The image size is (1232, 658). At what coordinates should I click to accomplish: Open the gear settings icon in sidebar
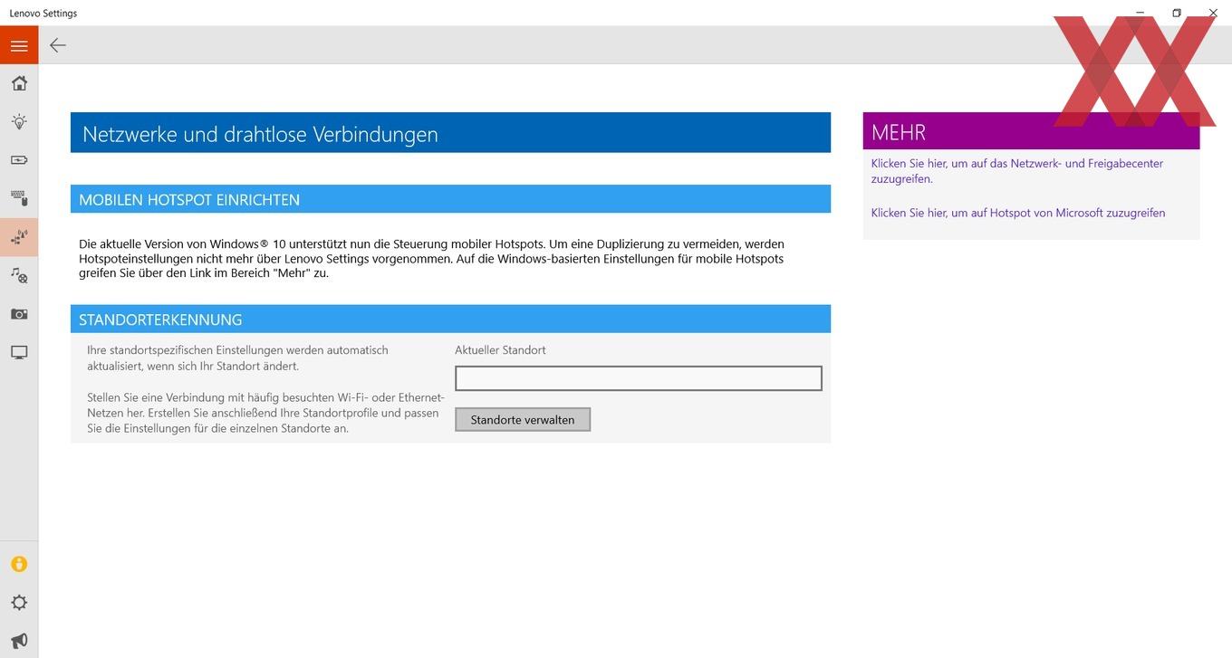[x=19, y=603]
